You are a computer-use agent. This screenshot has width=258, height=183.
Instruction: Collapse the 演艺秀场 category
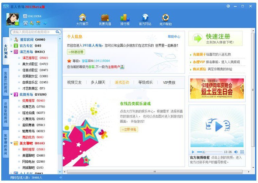[11, 52]
